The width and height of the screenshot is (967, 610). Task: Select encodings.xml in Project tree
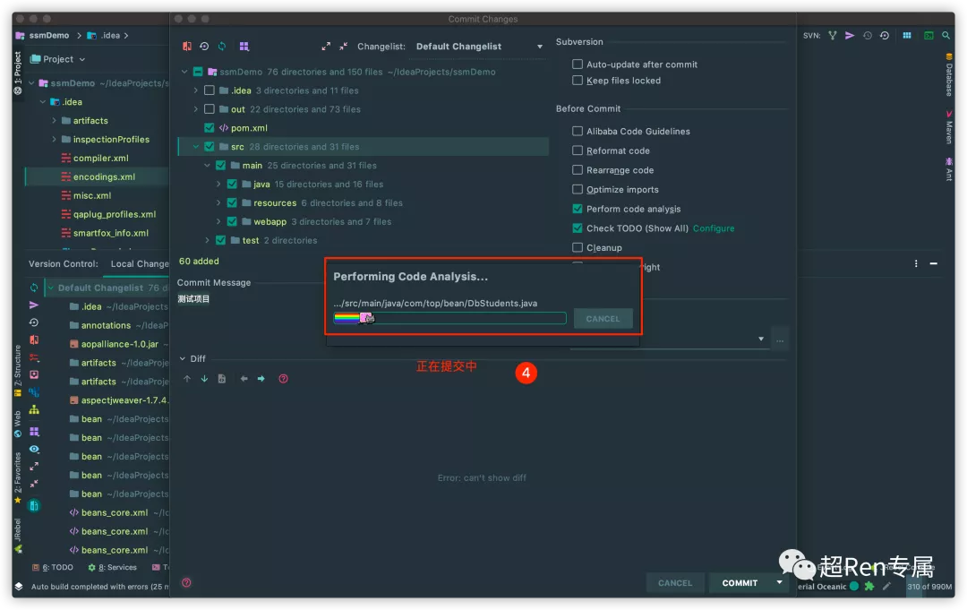104,176
